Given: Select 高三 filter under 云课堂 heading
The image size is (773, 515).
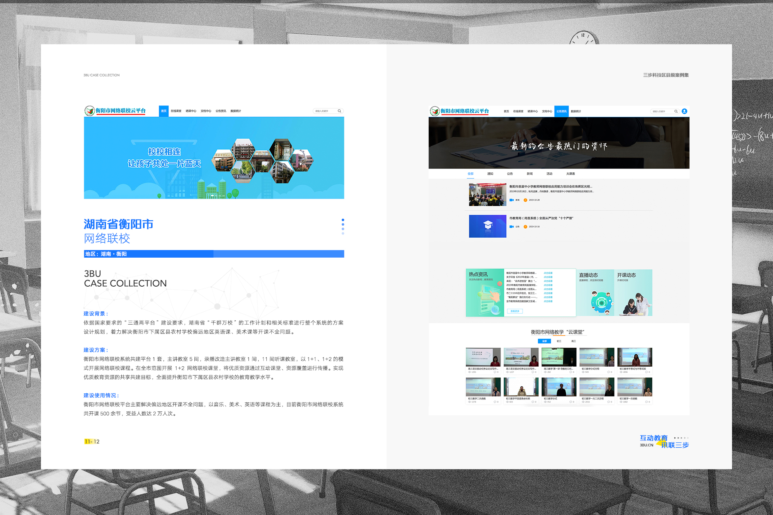Looking at the screenshot, I should point(574,341).
